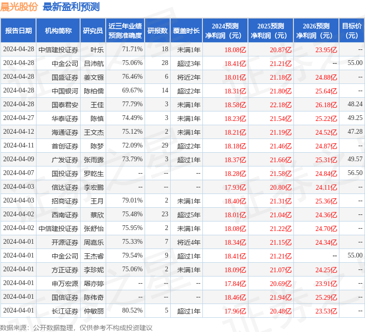Click the 近三年业绩预测准确度 column header

125,30
